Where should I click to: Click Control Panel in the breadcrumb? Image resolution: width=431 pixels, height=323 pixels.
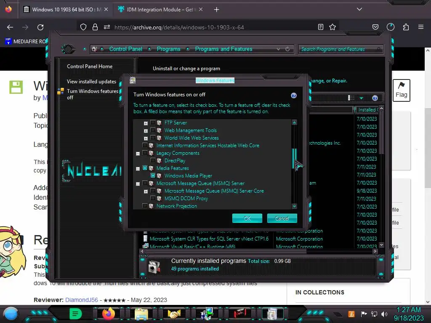[125, 49]
